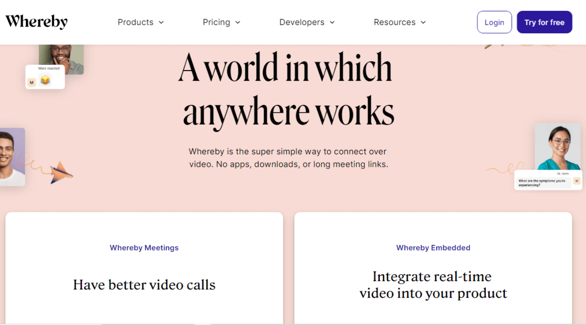Viewport: 586px width, 325px height.
Task: Click the Login button
Action: (494, 22)
